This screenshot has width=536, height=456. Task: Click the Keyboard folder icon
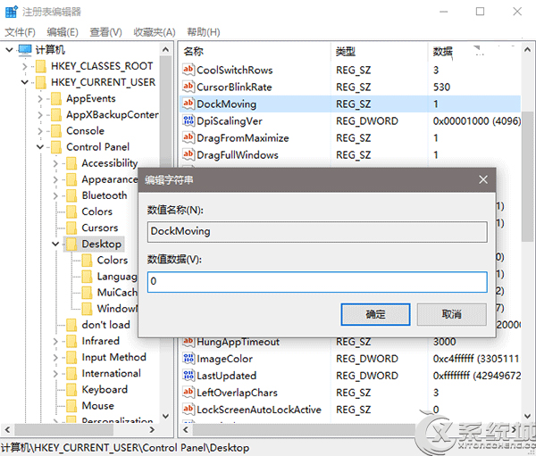coord(71,390)
